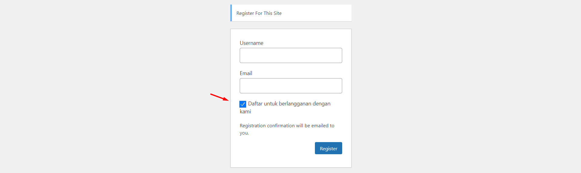Click the red arrow annotation
Image resolution: width=581 pixels, height=173 pixels.
coord(219,97)
